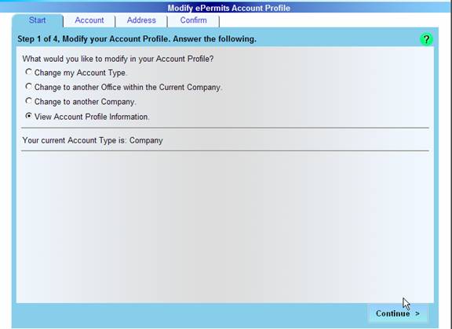Click the current Account Type Company text
This screenshot has width=452, height=329.
pyautogui.click(x=93, y=140)
